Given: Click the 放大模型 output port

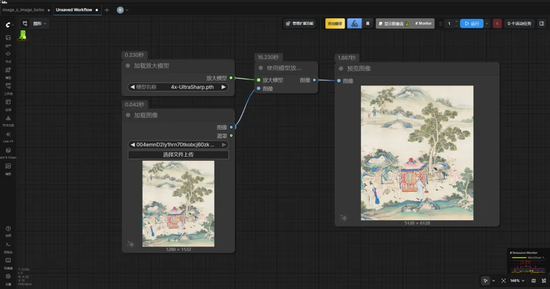Looking at the screenshot, I should [231, 78].
